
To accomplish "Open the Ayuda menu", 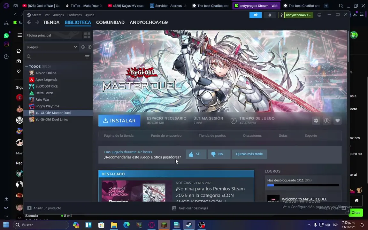I will (x=90, y=15).
